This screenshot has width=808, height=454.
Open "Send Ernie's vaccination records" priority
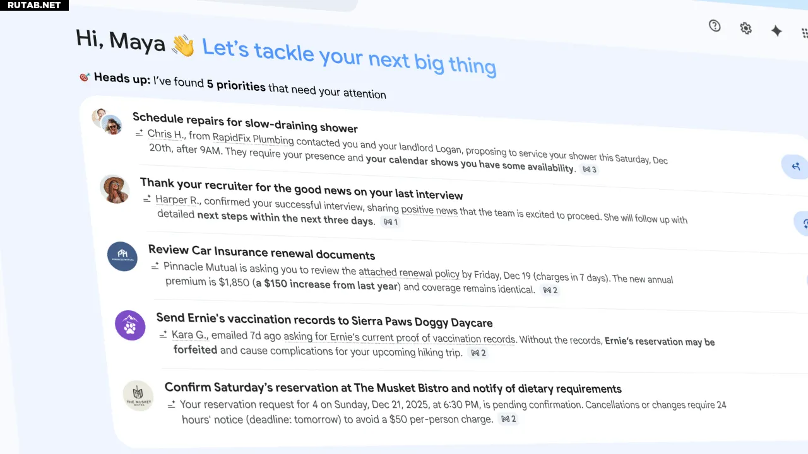pos(324,321)
